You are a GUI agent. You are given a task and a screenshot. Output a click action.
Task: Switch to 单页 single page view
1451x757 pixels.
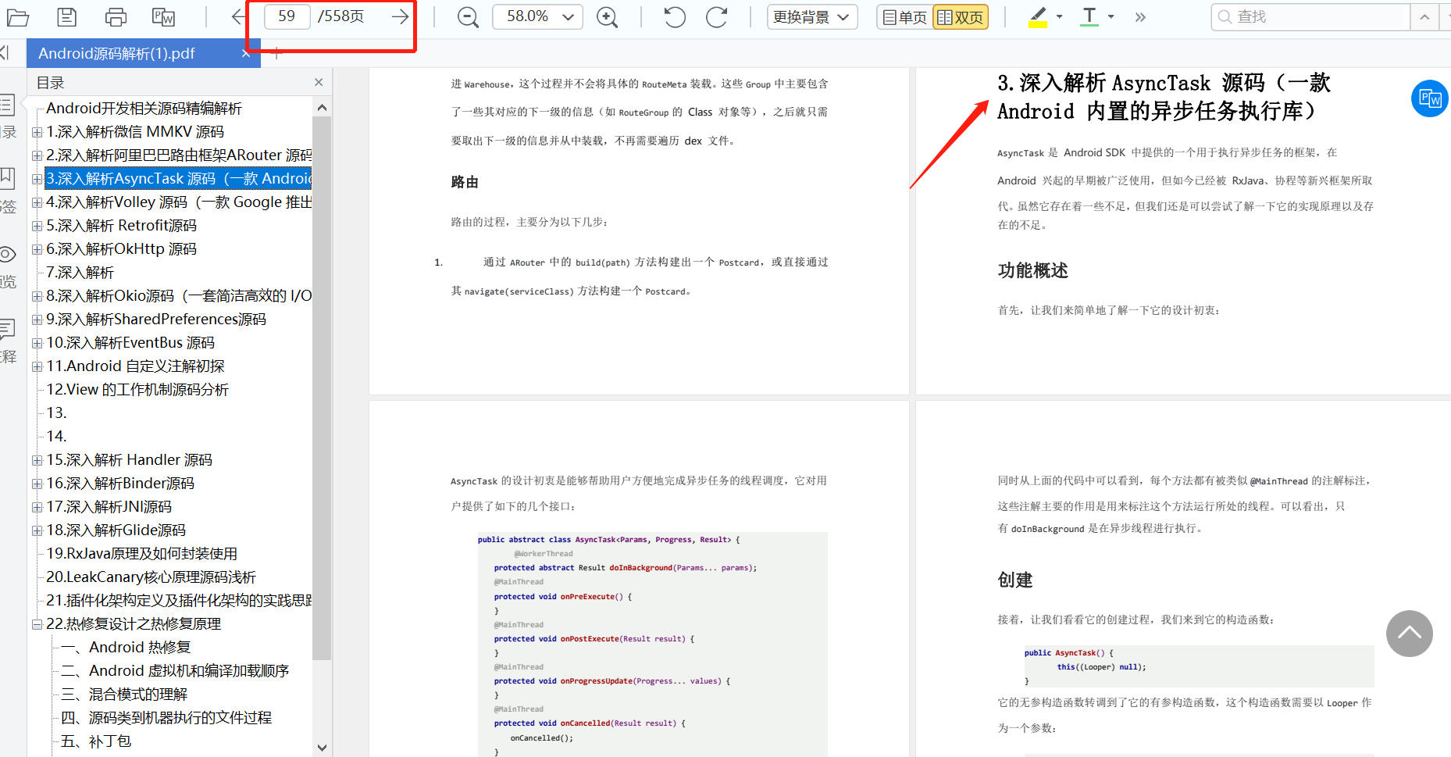click(904, 16)
